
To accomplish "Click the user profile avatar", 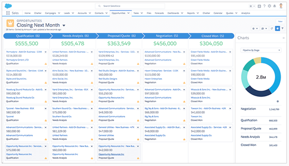I will click(x=281, y=6).
